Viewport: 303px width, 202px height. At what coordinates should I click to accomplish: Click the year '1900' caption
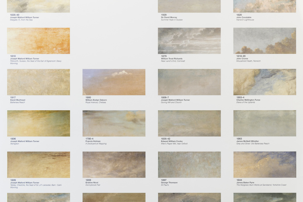[x=88, y=98]
